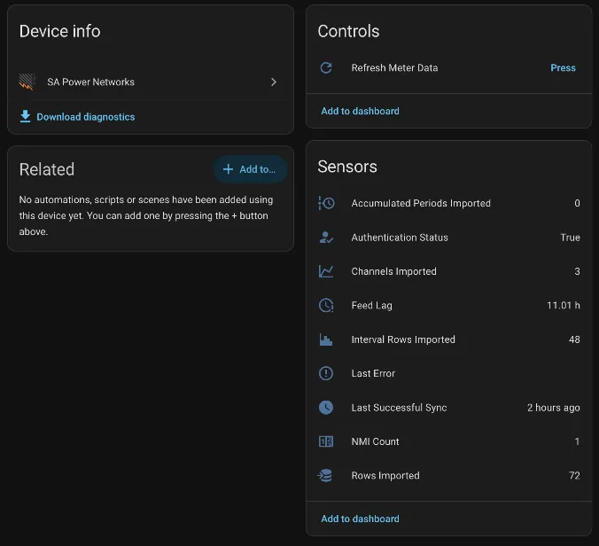
Task: Click Feed Lag clock alert icon
Action: [326, 305]
